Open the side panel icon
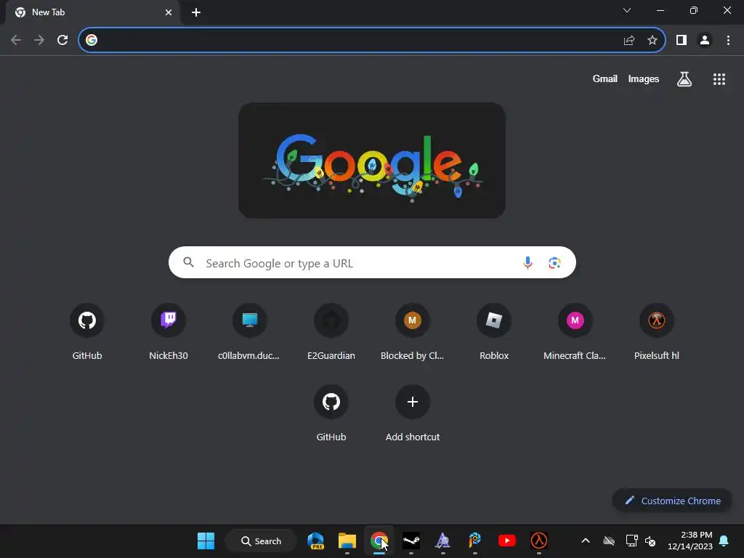 (x=682, y=40)
